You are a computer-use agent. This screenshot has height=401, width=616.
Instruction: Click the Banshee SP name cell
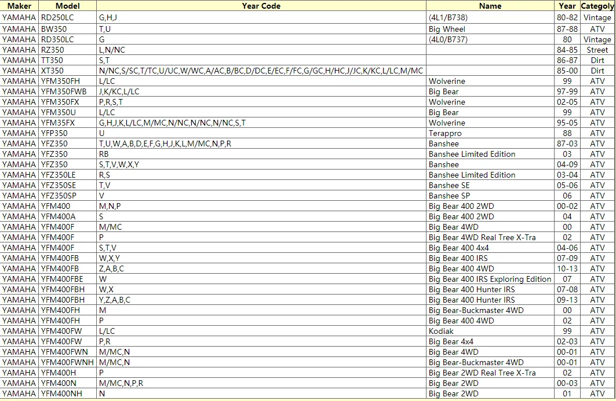490,196
